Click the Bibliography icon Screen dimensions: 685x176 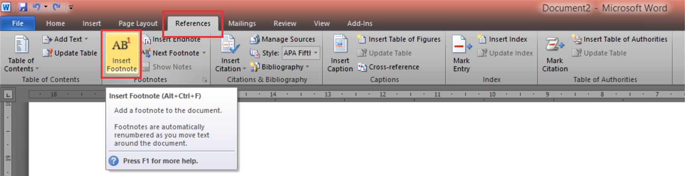[255, 67]
